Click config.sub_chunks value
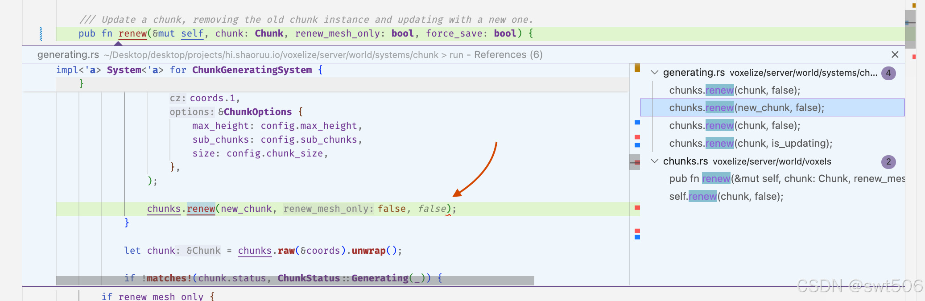The height and width of the screenshot is (301, 925). [309, 140]
